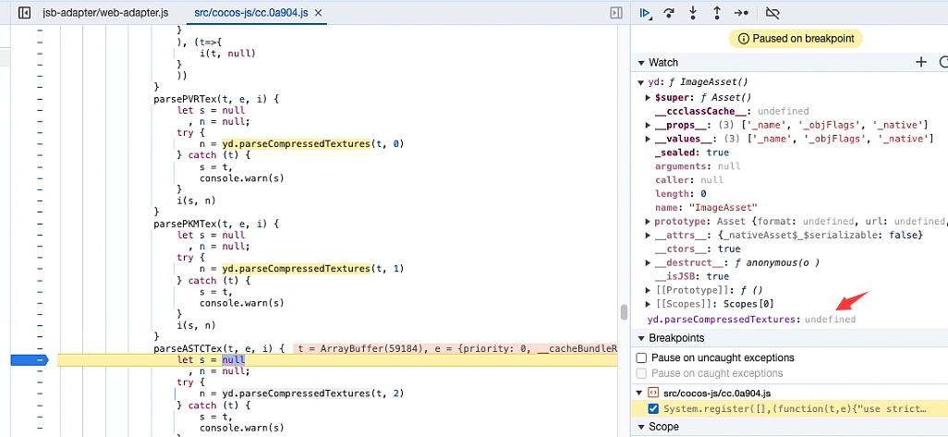Resume script execution
Image resolution: width=948 pixels, height=437 pixels.
[645, 13]
